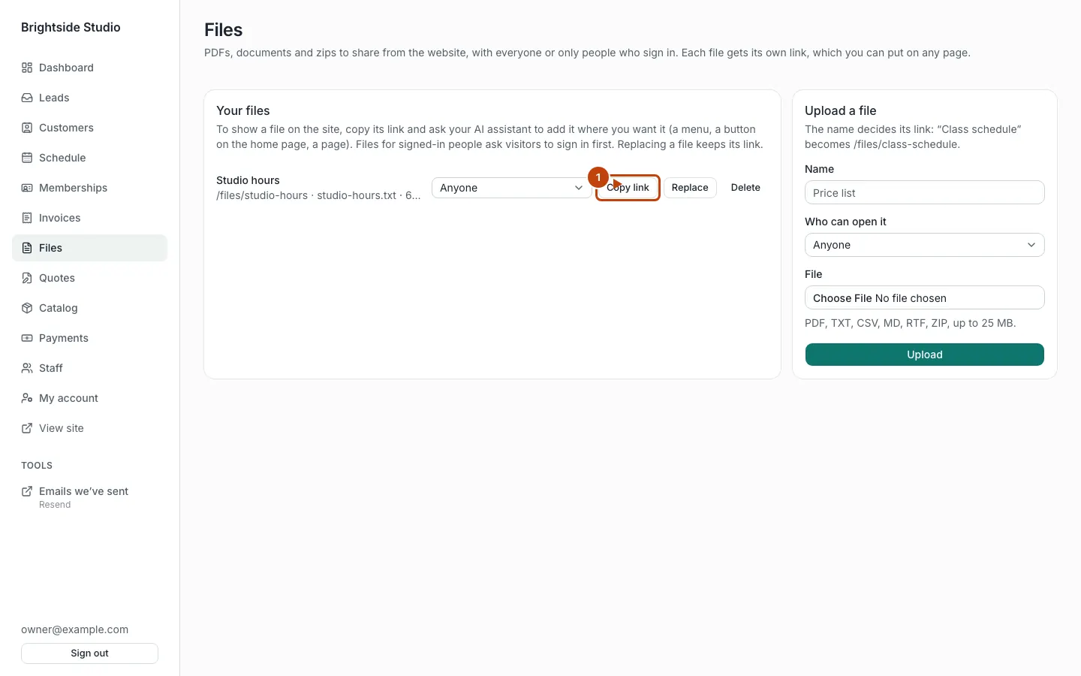Click the Files document icon
This screenshot has width=1081, height=676.
click(x=27, y=248)
